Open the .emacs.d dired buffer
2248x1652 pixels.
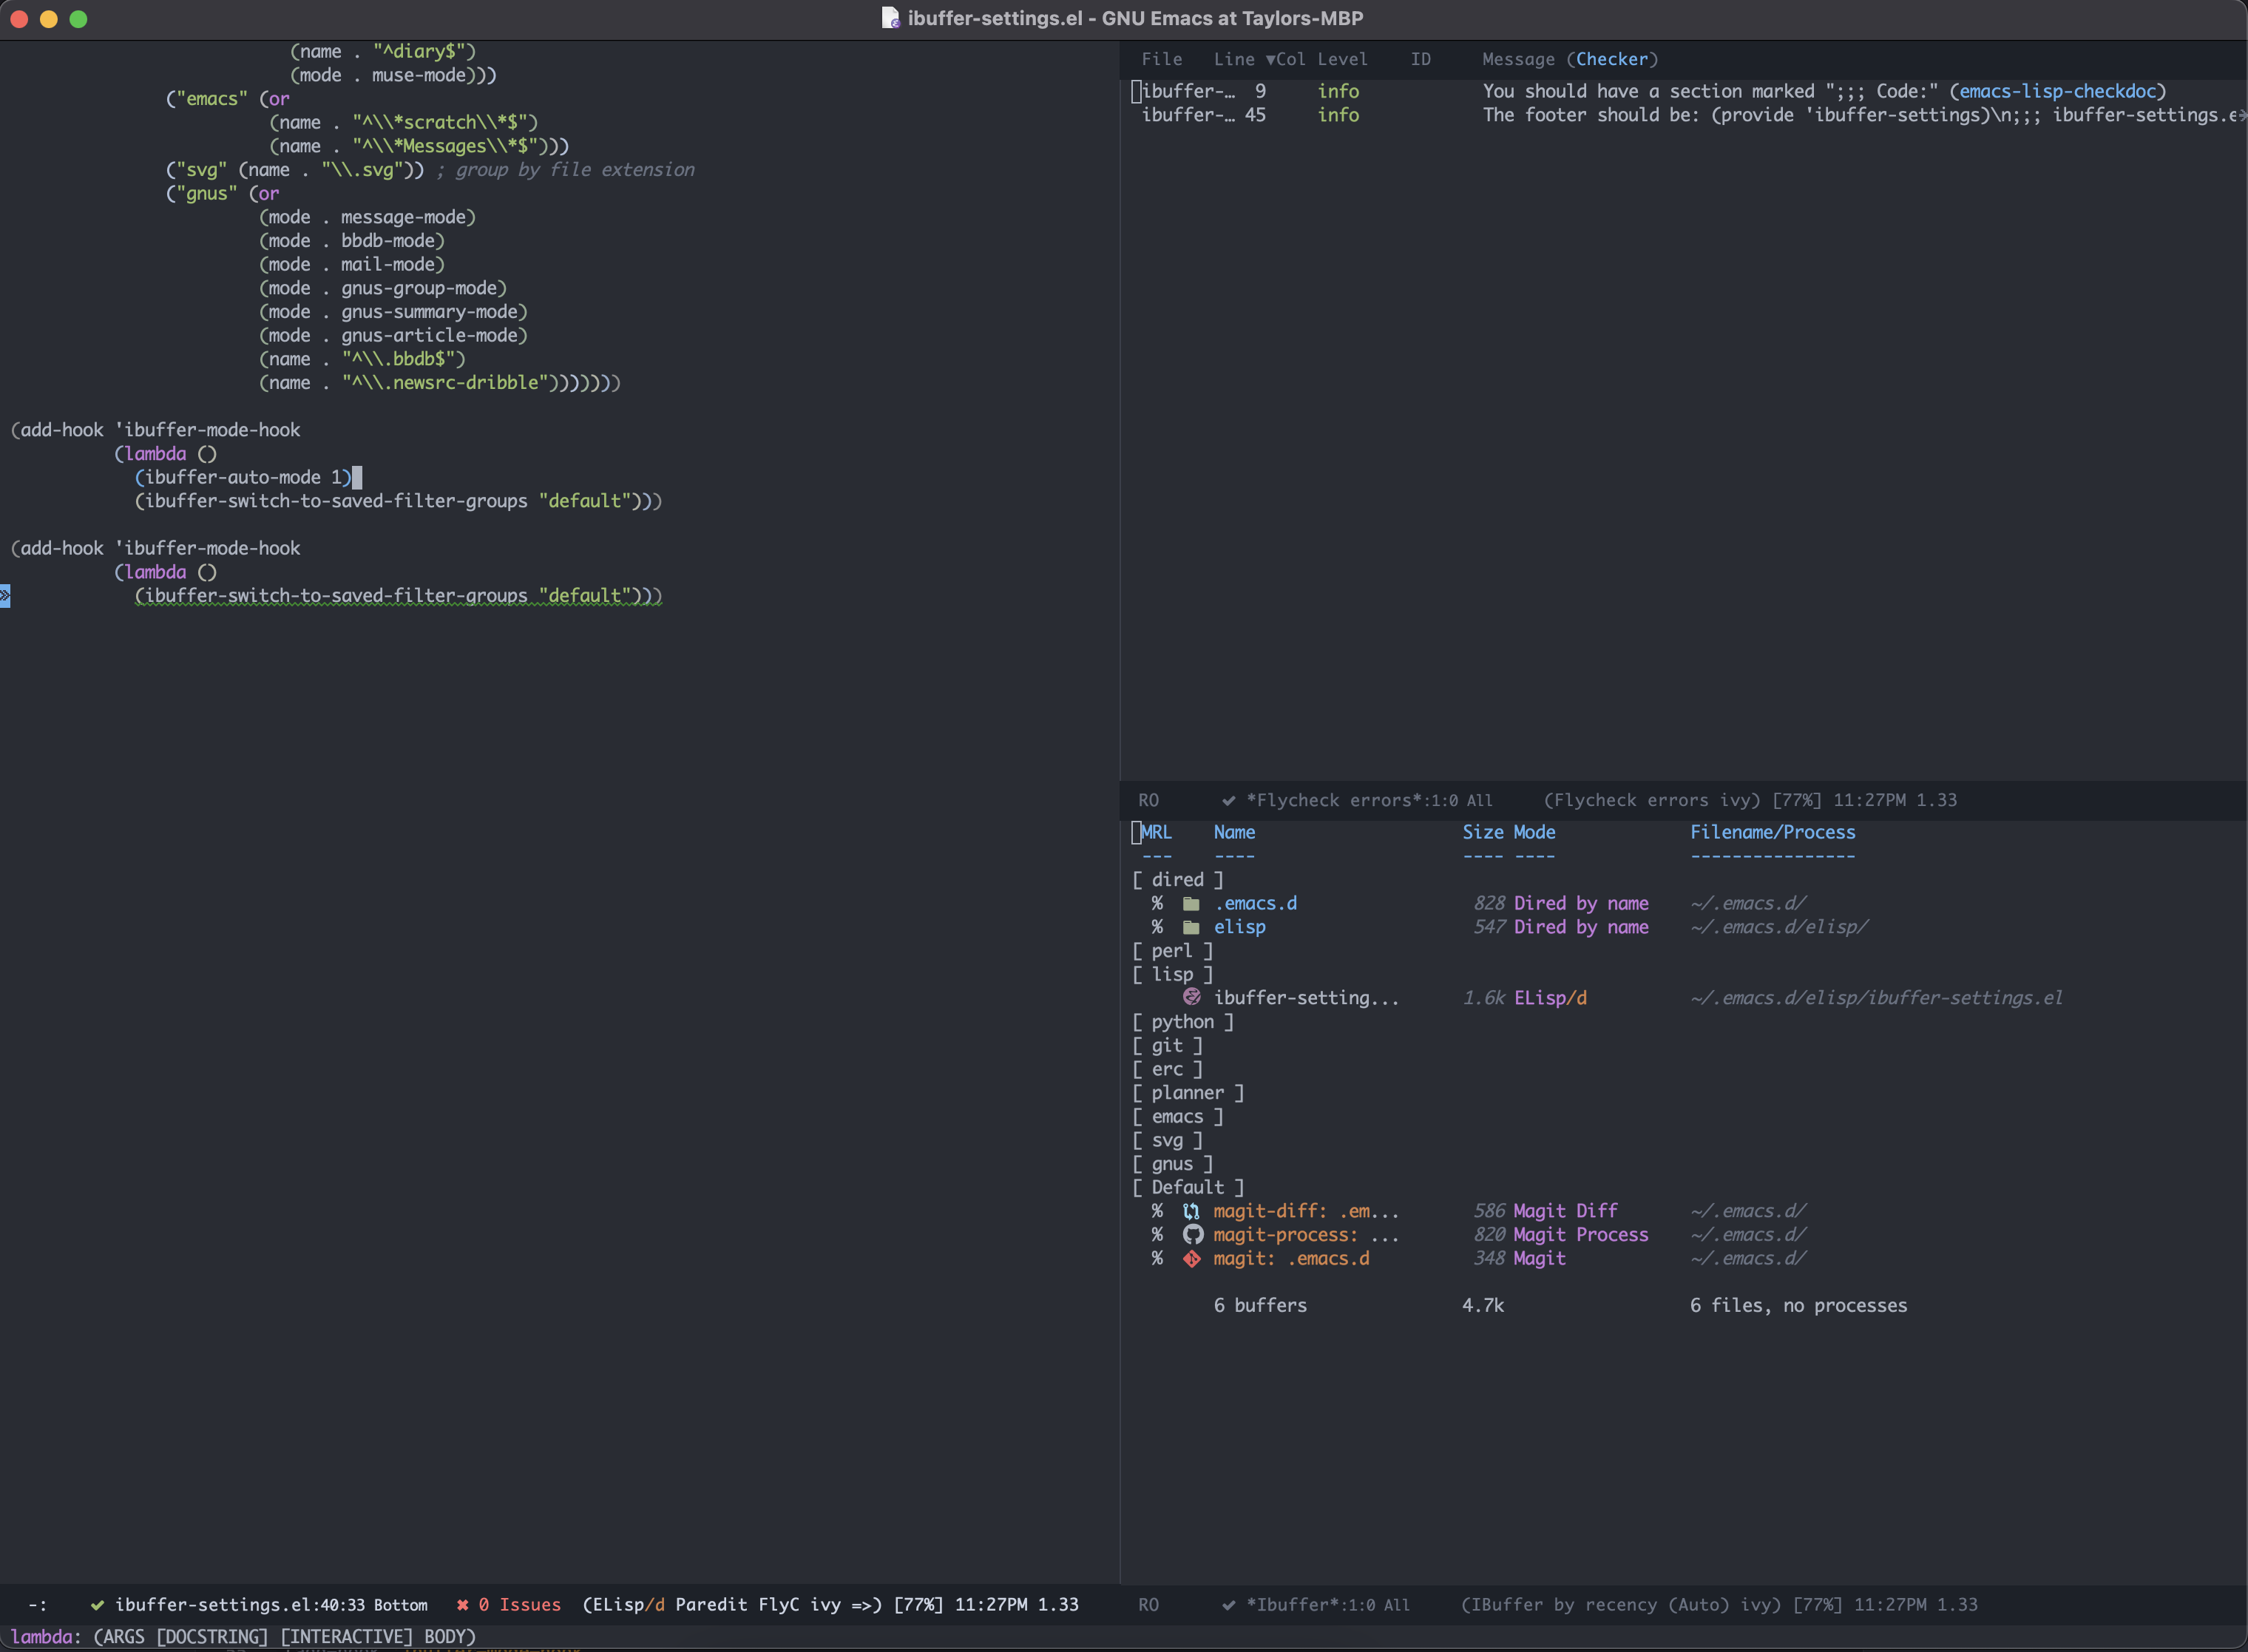[1255, 903]
